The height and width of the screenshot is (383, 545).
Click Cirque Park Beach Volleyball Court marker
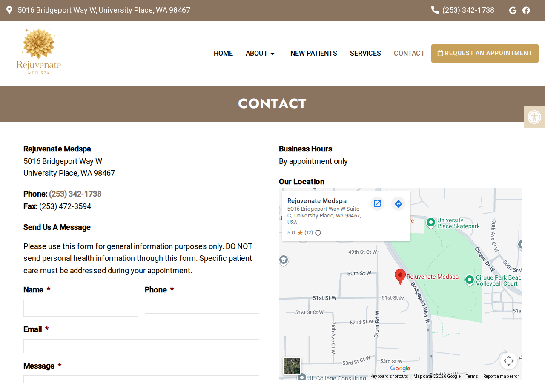click(470, 280)
